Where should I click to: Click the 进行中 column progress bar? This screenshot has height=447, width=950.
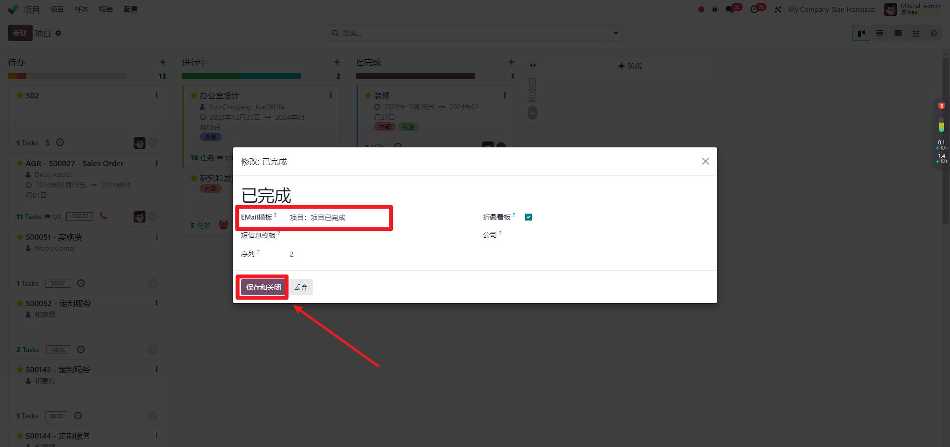(241, 76)
